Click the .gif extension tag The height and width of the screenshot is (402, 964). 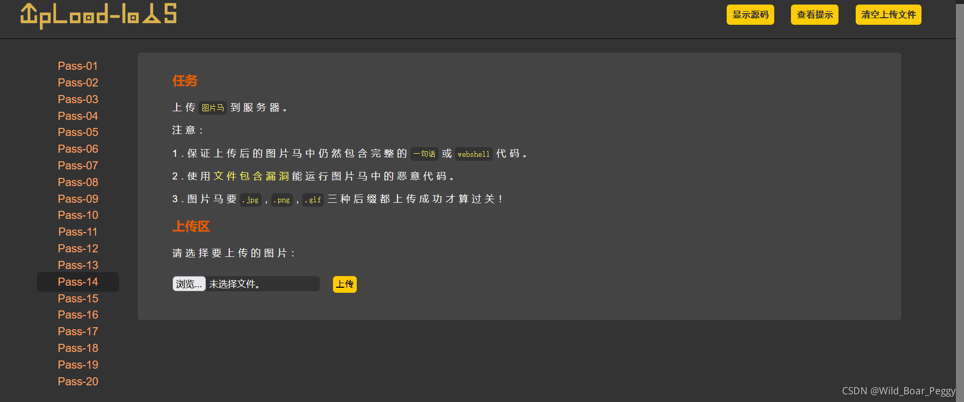point(313,200)
